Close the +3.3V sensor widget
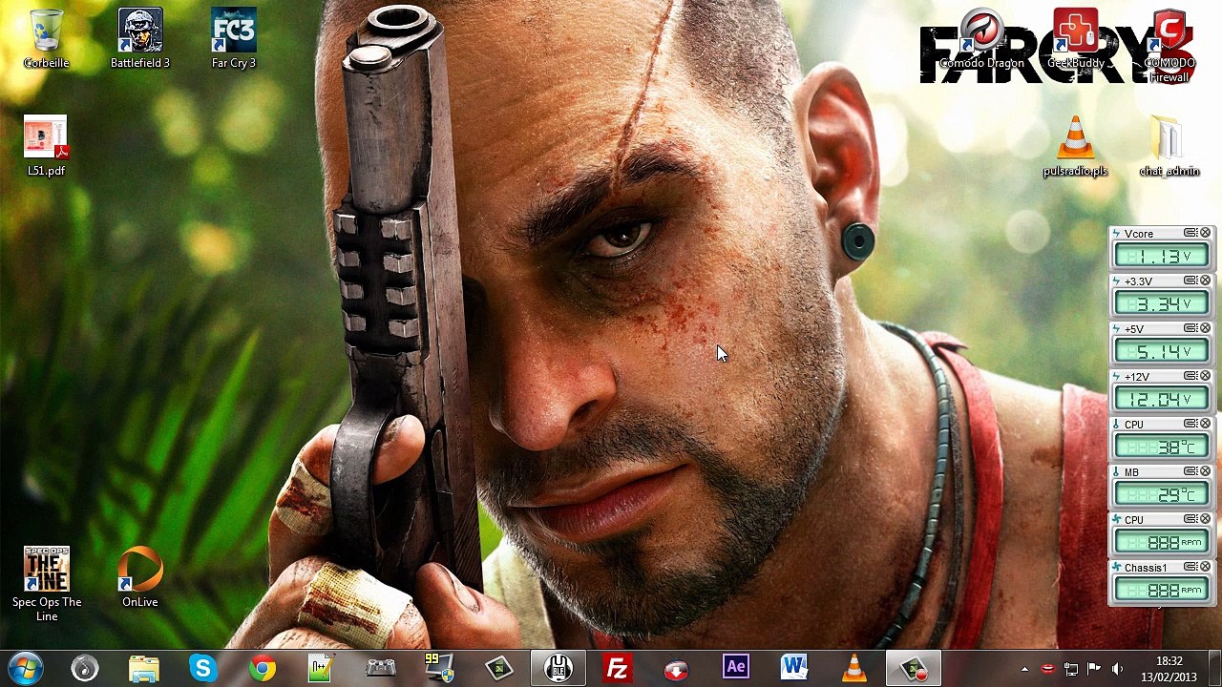The height and width of the screenshot is (687, 1222). [x=1205, y=281]
